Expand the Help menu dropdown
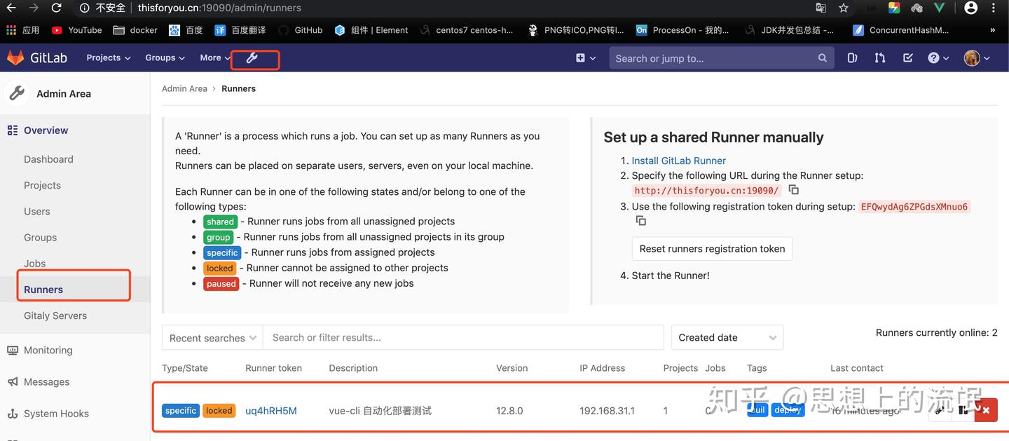This screenshot has width=1009, height=441. pos(938,57)
